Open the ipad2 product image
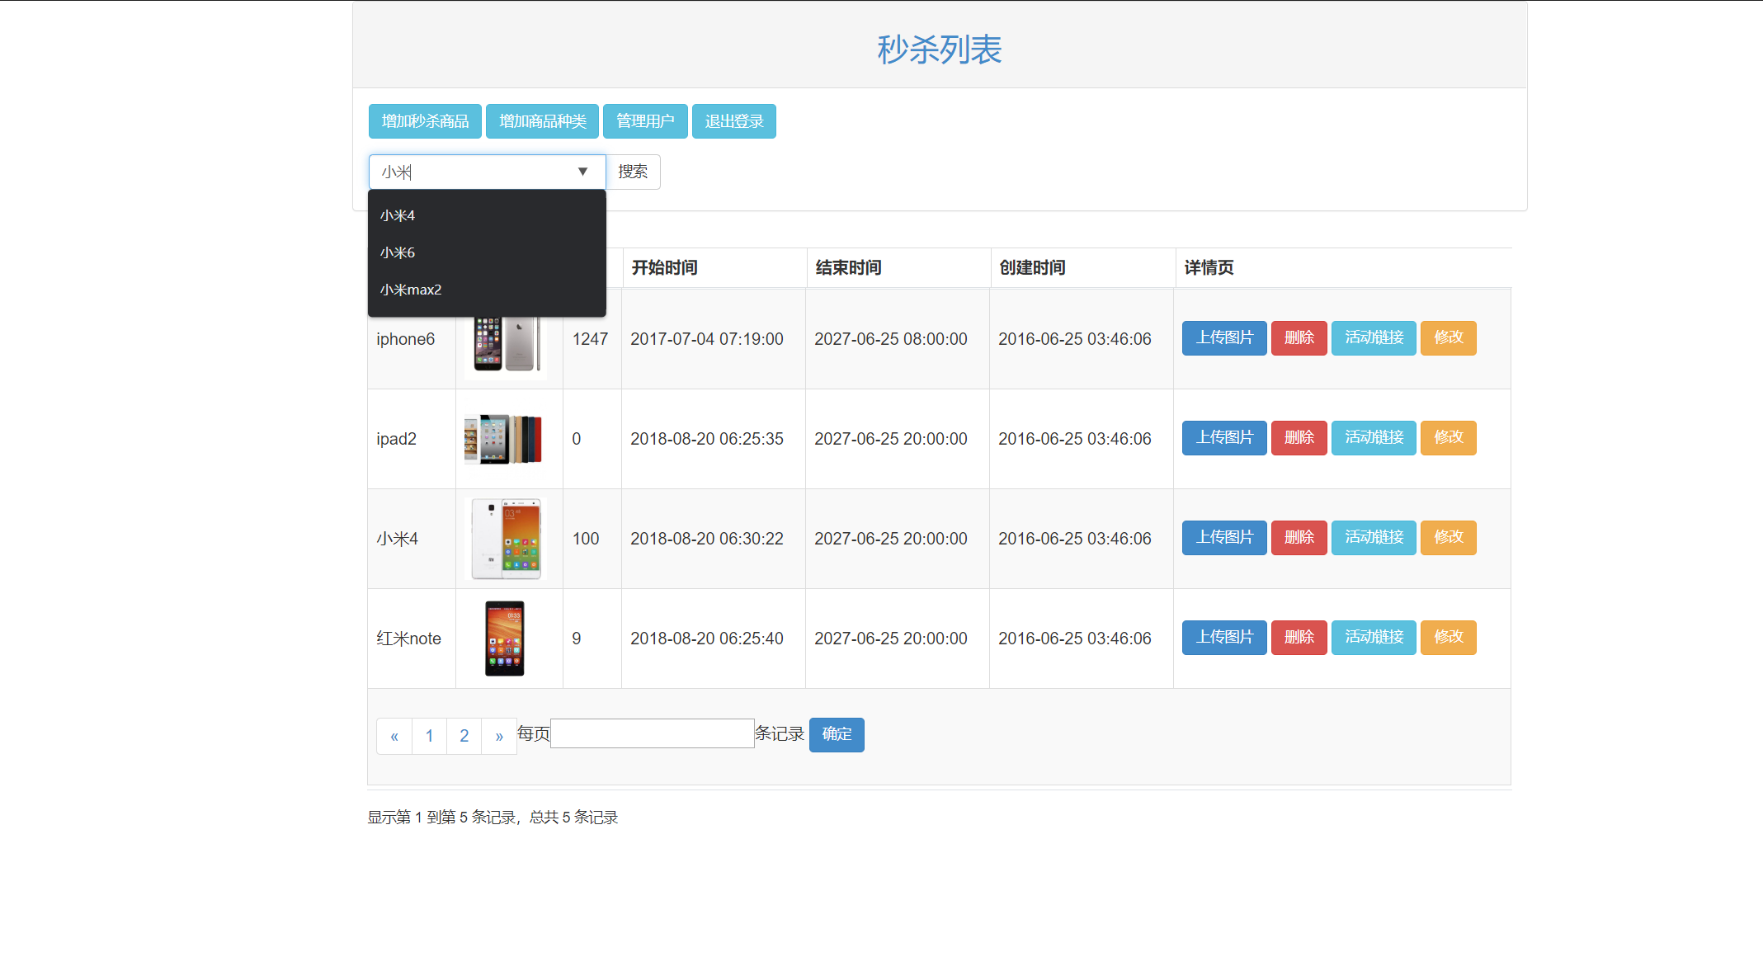Screen dimensions: 1763x971 click(504, 439)
